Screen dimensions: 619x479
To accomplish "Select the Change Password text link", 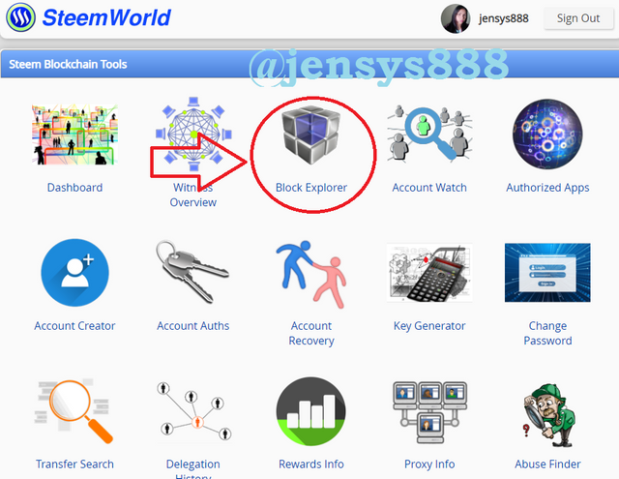I will click(547, 333).
